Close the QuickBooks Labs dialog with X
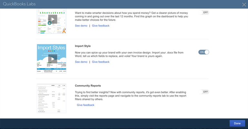 (x=244, y=5)
